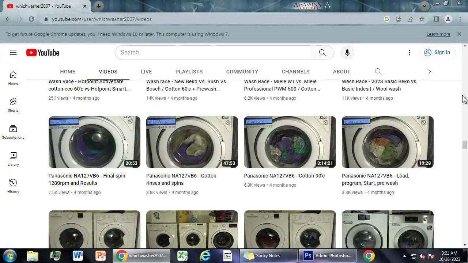Show hidden system tray icons arrow

point(404,256)
